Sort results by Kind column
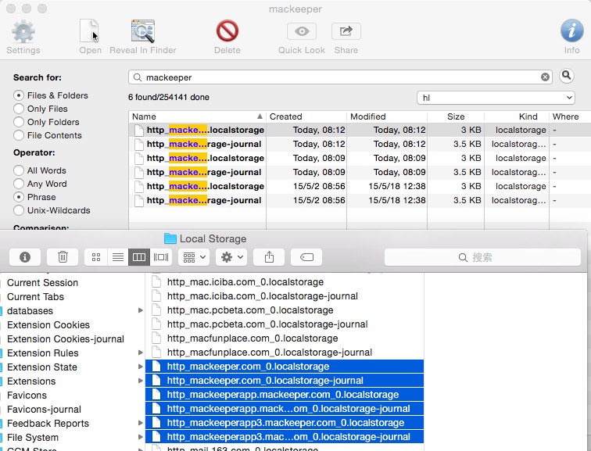Screen dimensions: 591x451 point(517,116)
